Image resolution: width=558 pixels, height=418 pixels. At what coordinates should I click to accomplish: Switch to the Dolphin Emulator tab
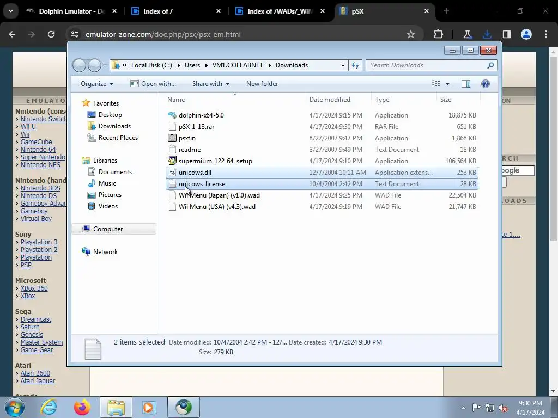click(x=71, y=11)
